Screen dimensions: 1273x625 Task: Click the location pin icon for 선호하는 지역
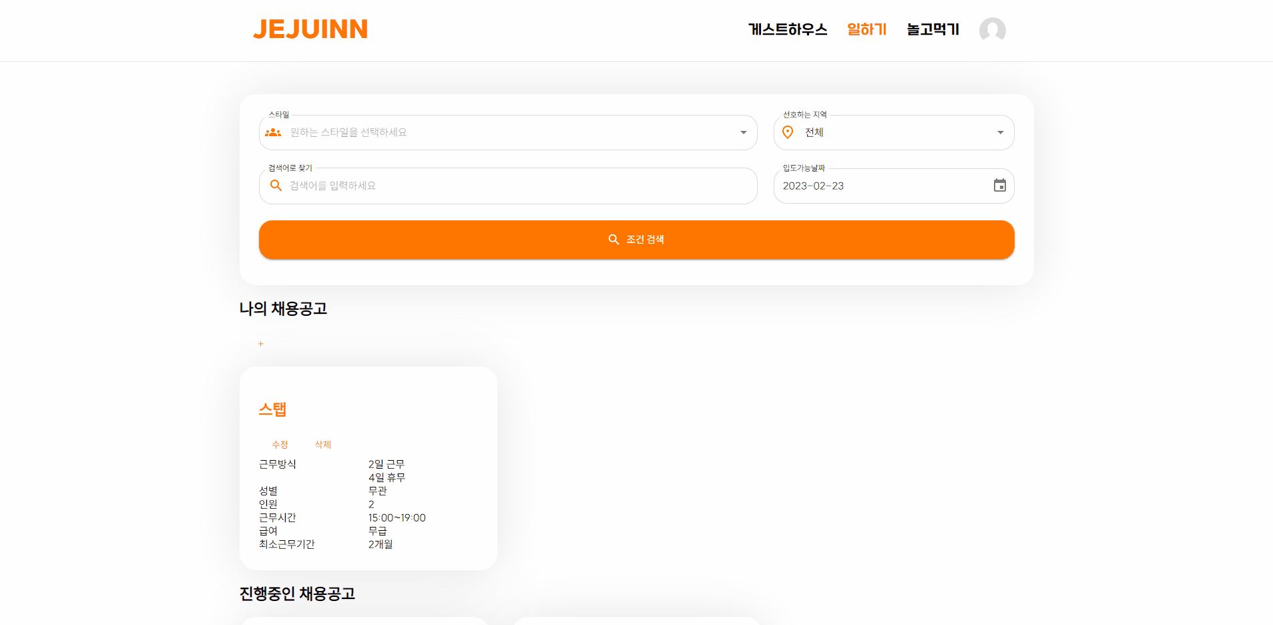pos(788,132)
